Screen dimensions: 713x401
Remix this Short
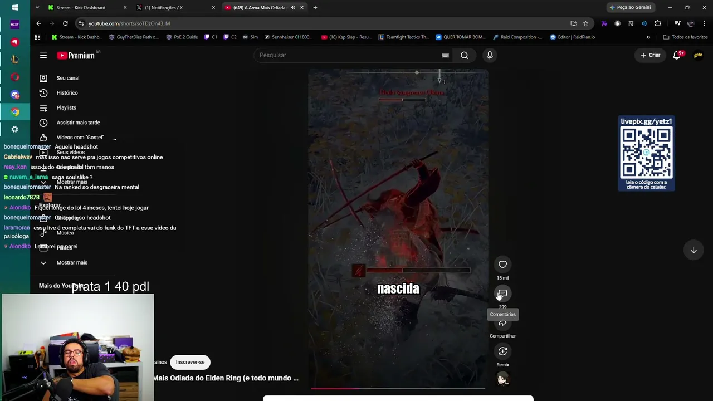[502, 351]
